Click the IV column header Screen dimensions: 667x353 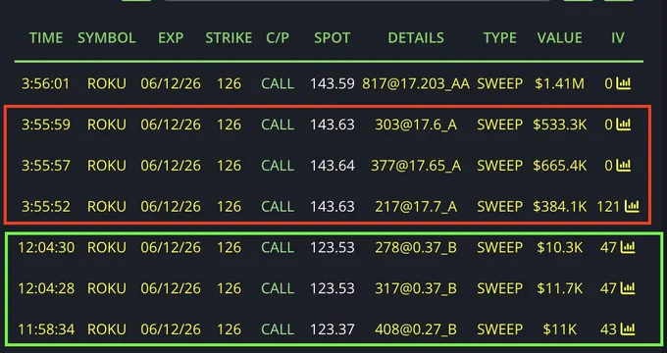coord(618,38)
